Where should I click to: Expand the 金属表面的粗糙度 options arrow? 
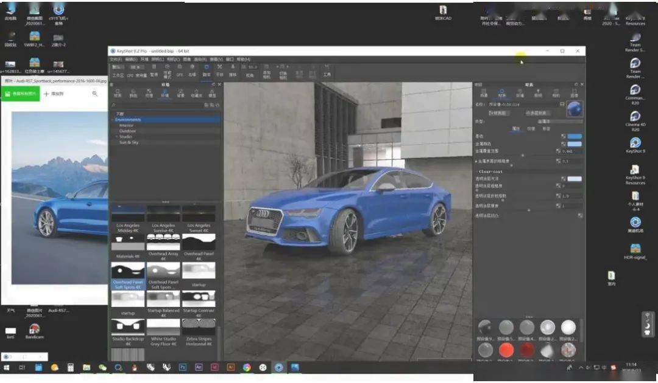pos(476,161)
